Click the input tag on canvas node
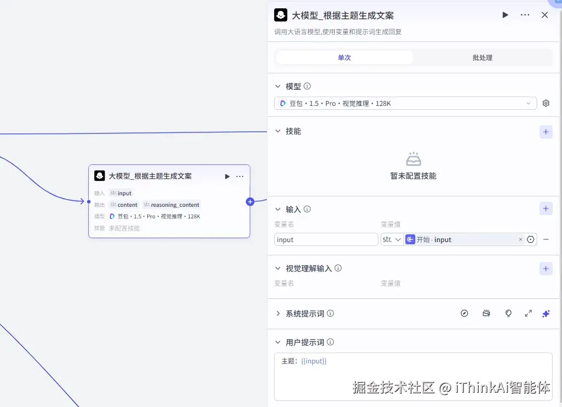The image size is (562, 407). pyautogui.click(x=121, y=193)
